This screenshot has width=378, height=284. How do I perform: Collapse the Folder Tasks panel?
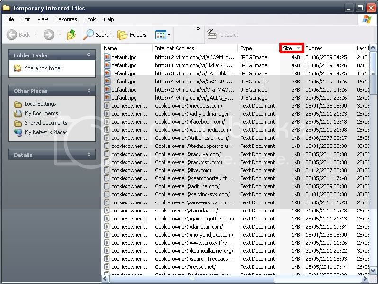pyautogui.click(x=89, y=55)
